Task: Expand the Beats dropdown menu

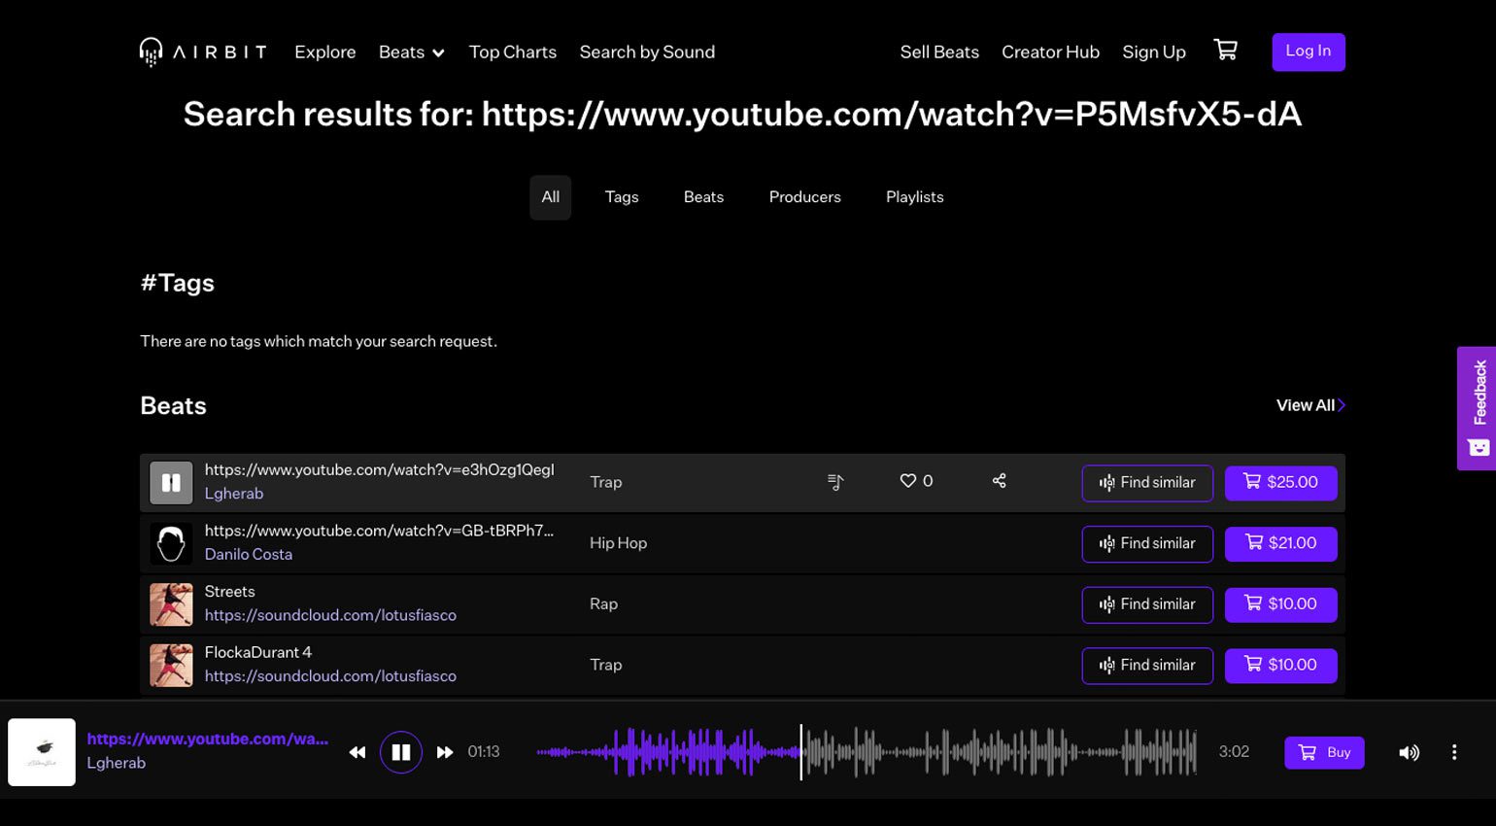Action: point(412,52)
